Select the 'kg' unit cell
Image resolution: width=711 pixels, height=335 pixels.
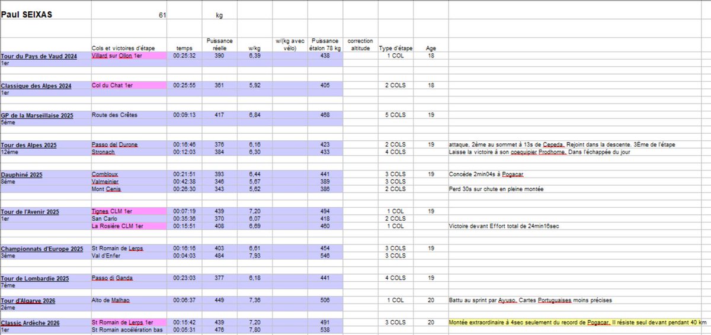coord(220,15)
